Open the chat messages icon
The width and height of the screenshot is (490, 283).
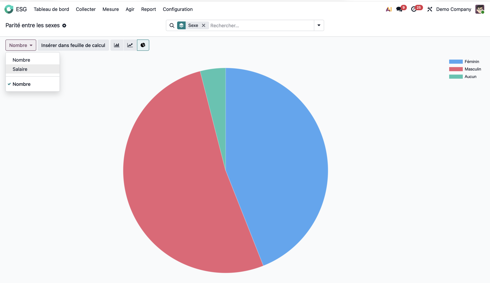tap(399, 9)
